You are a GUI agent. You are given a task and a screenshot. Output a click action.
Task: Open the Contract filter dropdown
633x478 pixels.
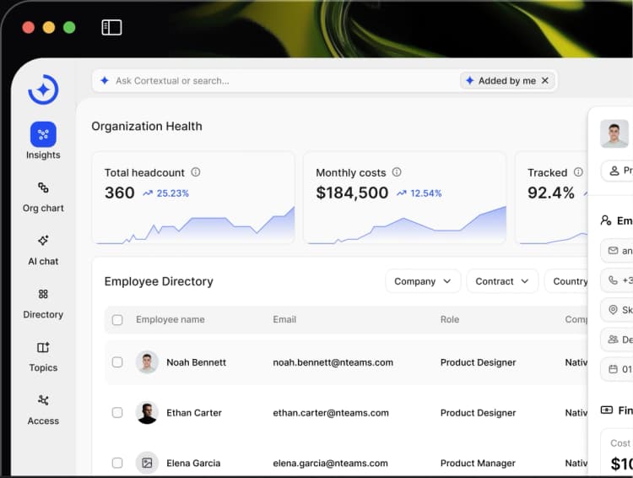coord(502,281)
